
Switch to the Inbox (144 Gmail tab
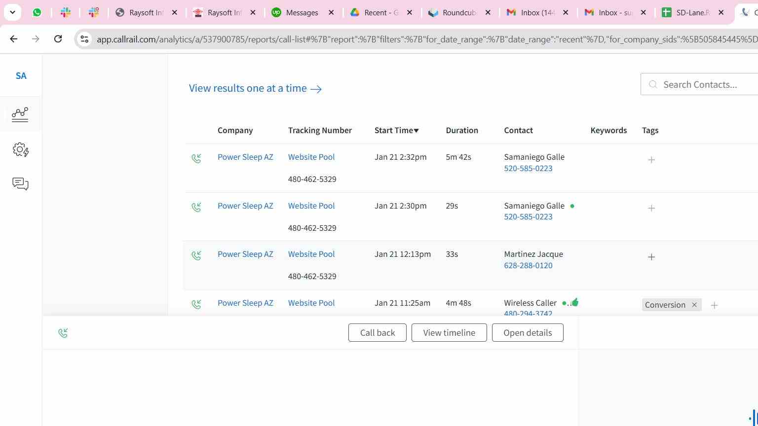tap(537, 12)
